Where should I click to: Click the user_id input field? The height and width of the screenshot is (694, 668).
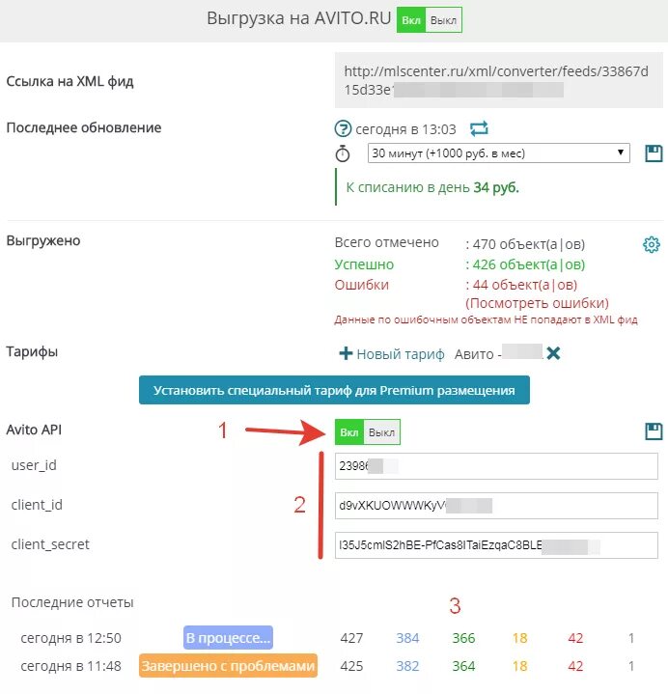496,465
